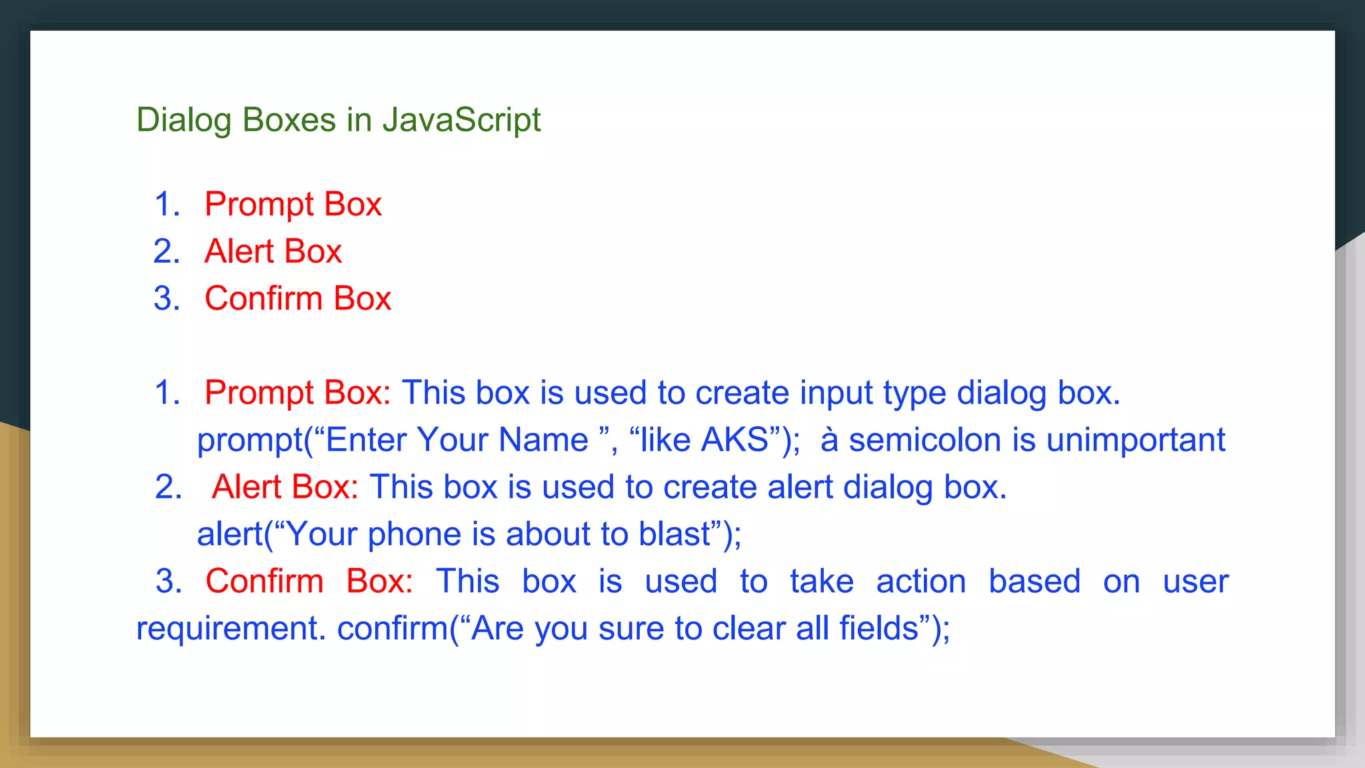Click the text 'take action based on user'
The height and width of the screenshot is (768, 1365).
[1010, 581]
